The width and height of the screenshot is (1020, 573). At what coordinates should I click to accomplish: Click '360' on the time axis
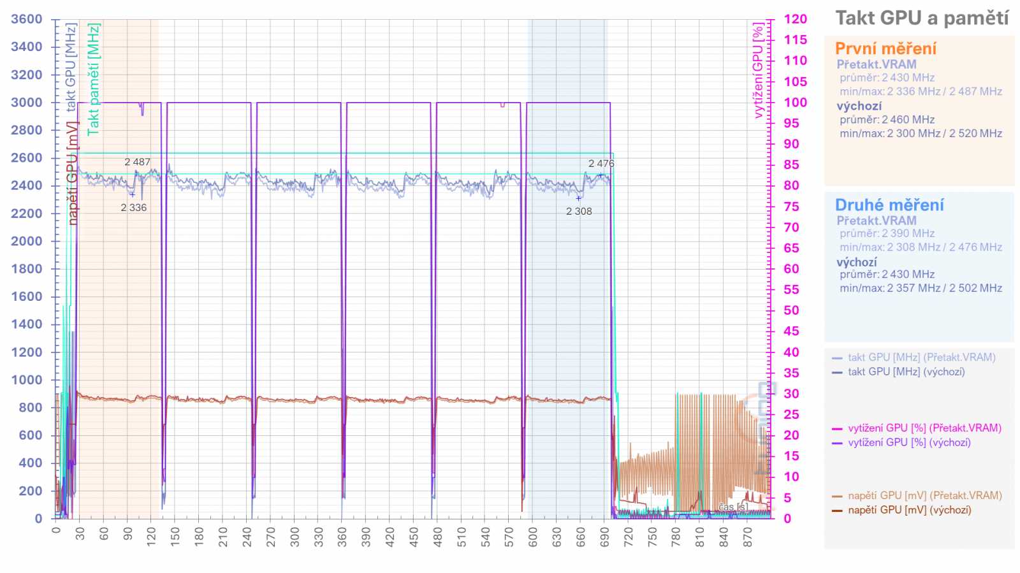click(x=342, y=537)
